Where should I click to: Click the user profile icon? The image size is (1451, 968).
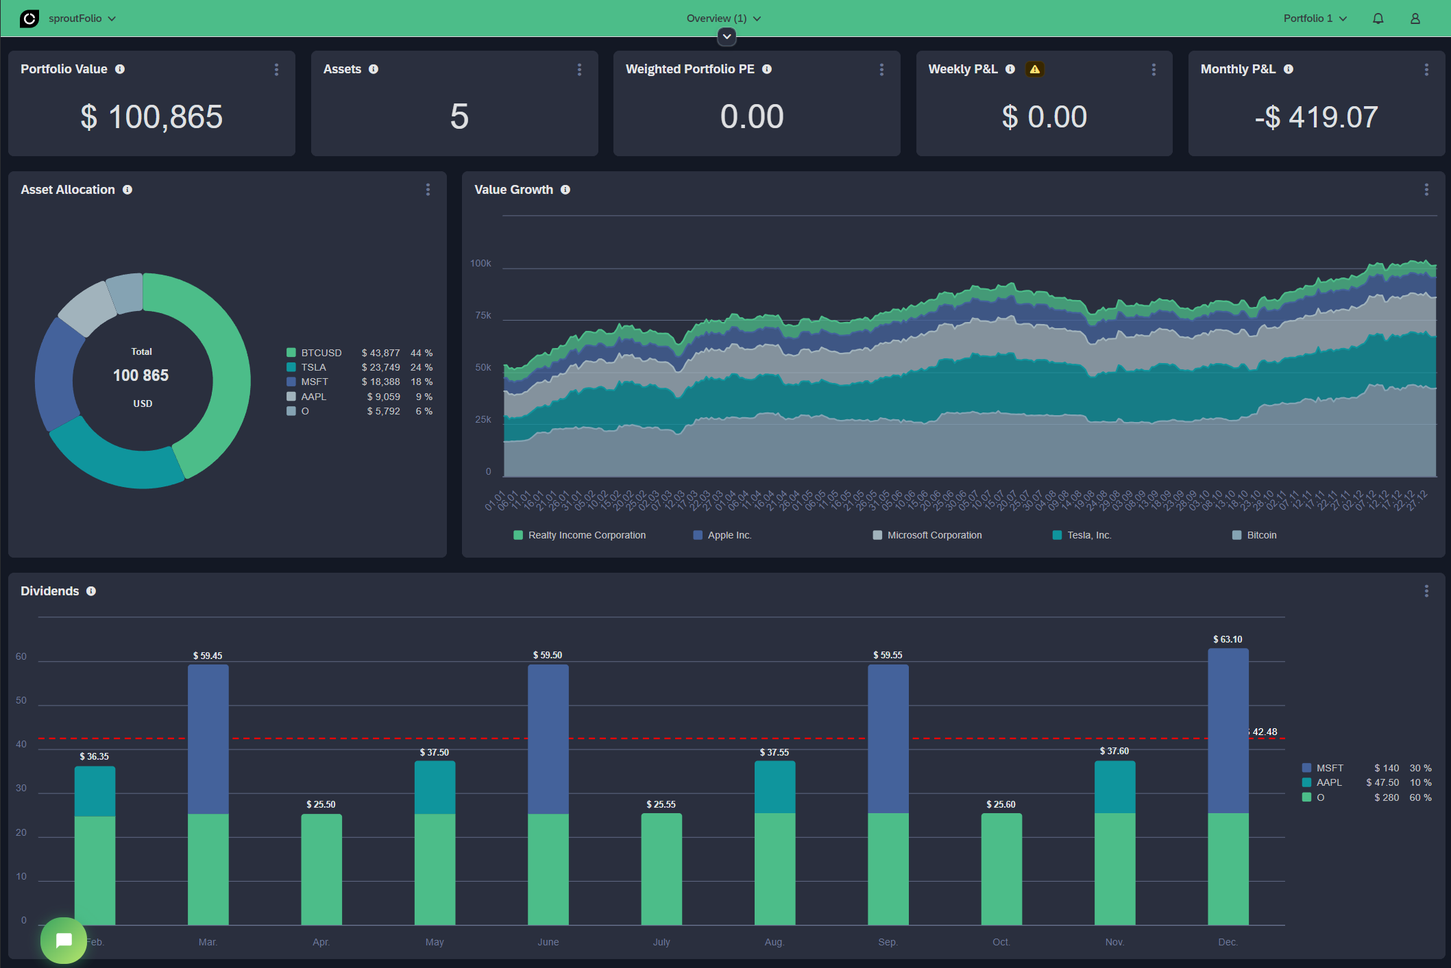[1415, 18]
